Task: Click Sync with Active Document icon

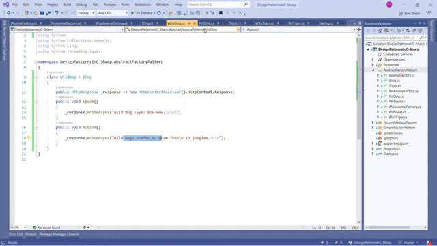Action: pos(408,31)
